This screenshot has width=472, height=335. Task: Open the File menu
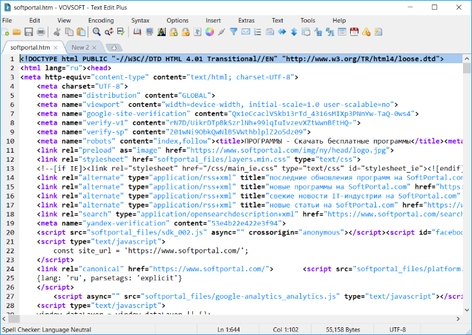click(x=7, y=21)
